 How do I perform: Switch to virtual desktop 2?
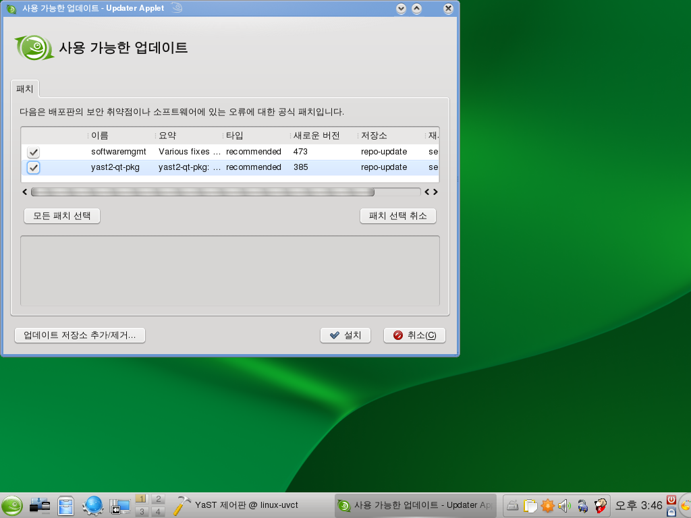158,499
